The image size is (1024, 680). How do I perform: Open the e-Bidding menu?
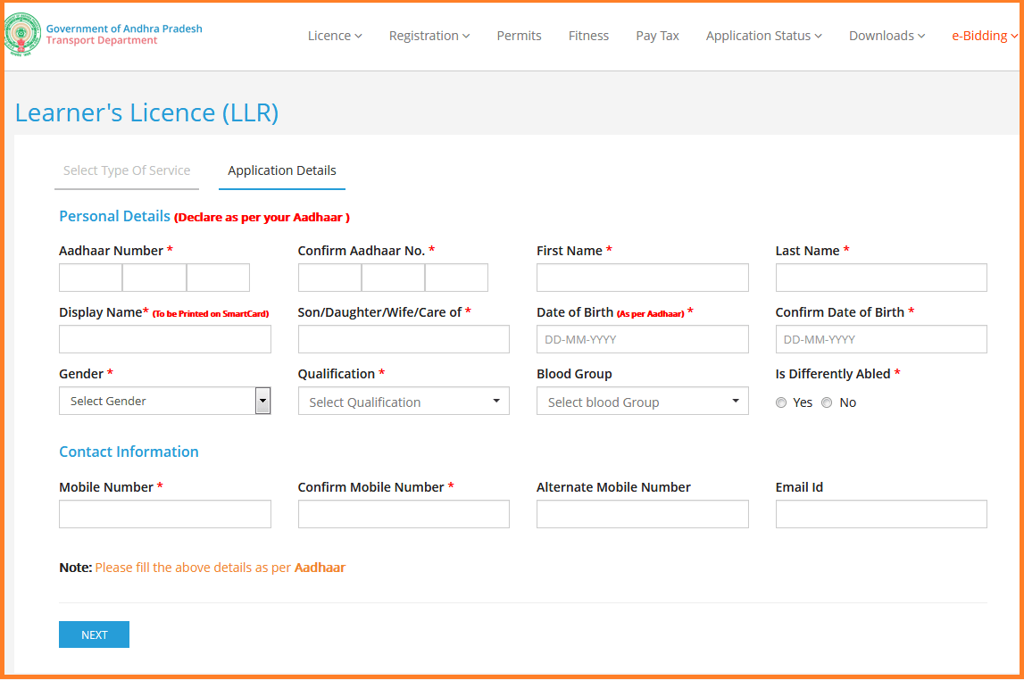tap(984, 36)
